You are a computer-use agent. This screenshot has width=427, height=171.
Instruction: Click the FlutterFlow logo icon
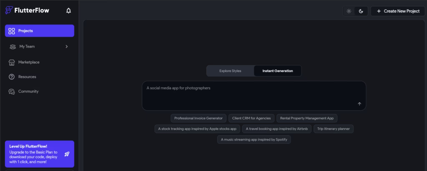(x=9, y=10)
